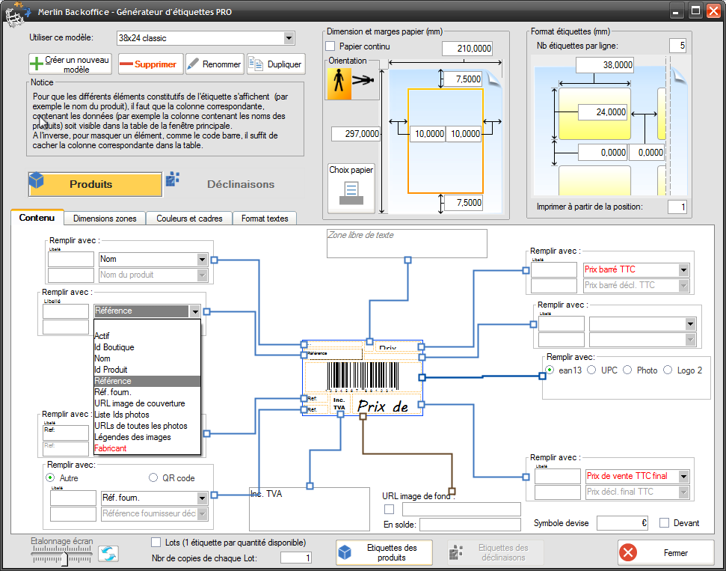Click the Merlin Backoffice title bar app icon

pyautogui.click(x=19, y=13)
